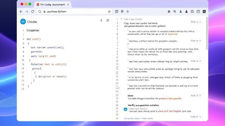Click the chevron button next to 'precticy' line

196,41
